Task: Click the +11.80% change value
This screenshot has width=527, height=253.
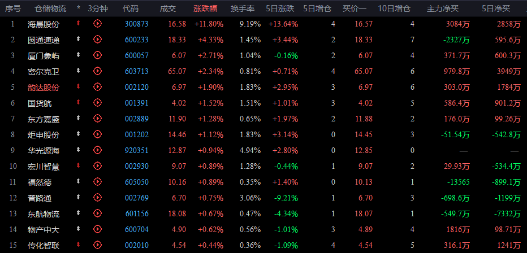Action: [209, 24]
